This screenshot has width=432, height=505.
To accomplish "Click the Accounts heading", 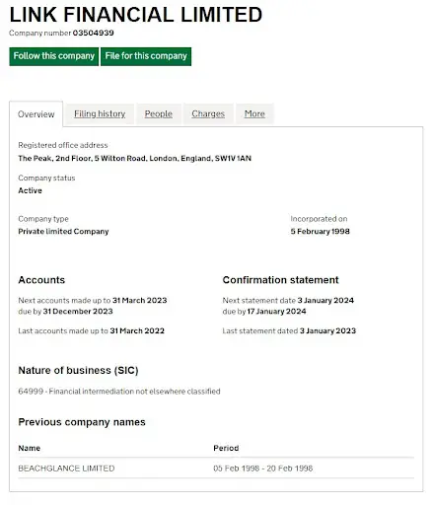I will point(41,280).
